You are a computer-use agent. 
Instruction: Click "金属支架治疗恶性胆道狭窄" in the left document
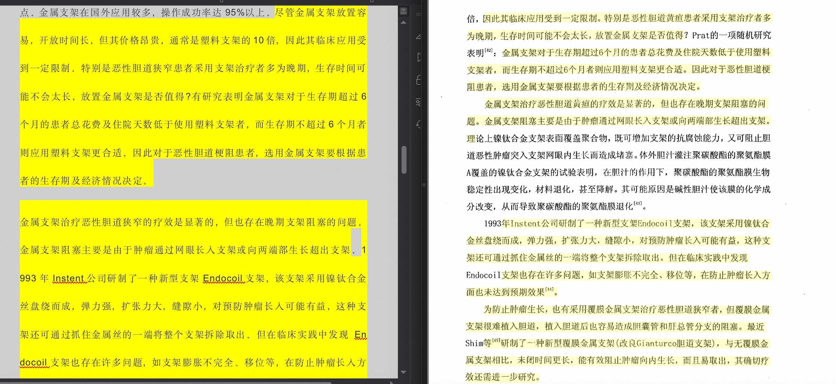[81, 222]
